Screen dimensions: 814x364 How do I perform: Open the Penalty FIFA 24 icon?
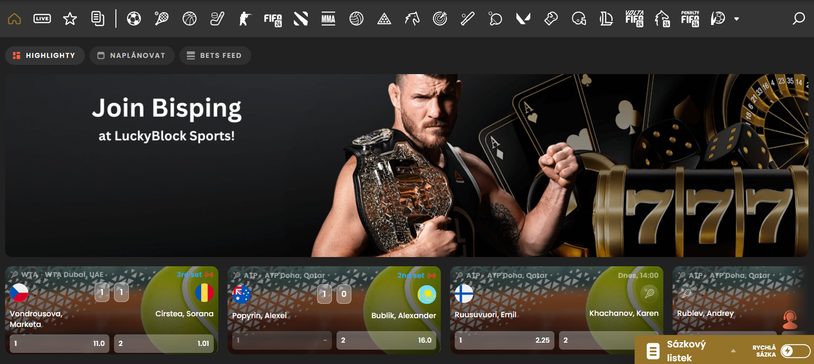pos(690,19)
